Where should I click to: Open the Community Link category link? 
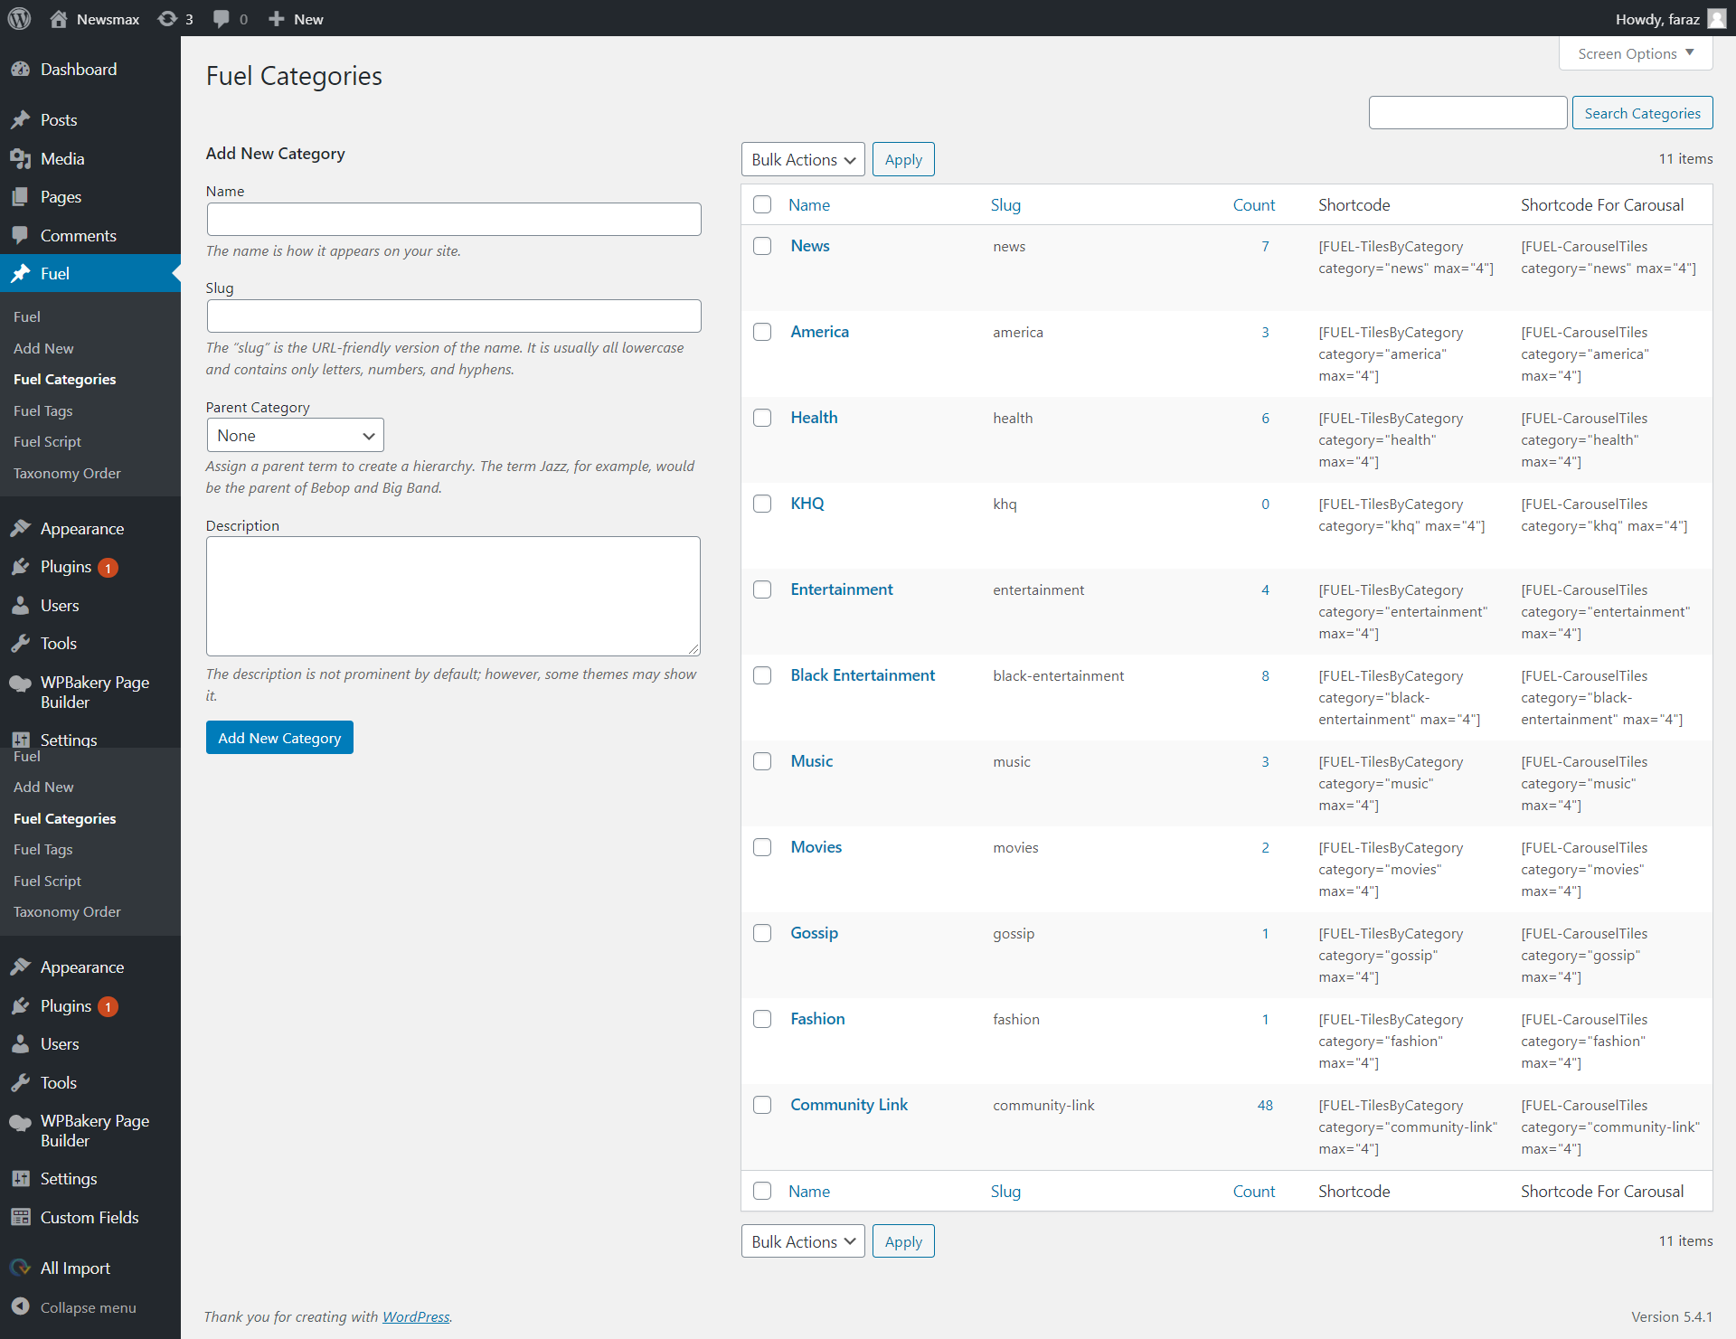848,1104
